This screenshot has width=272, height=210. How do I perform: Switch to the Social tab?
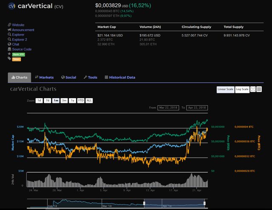69,77
